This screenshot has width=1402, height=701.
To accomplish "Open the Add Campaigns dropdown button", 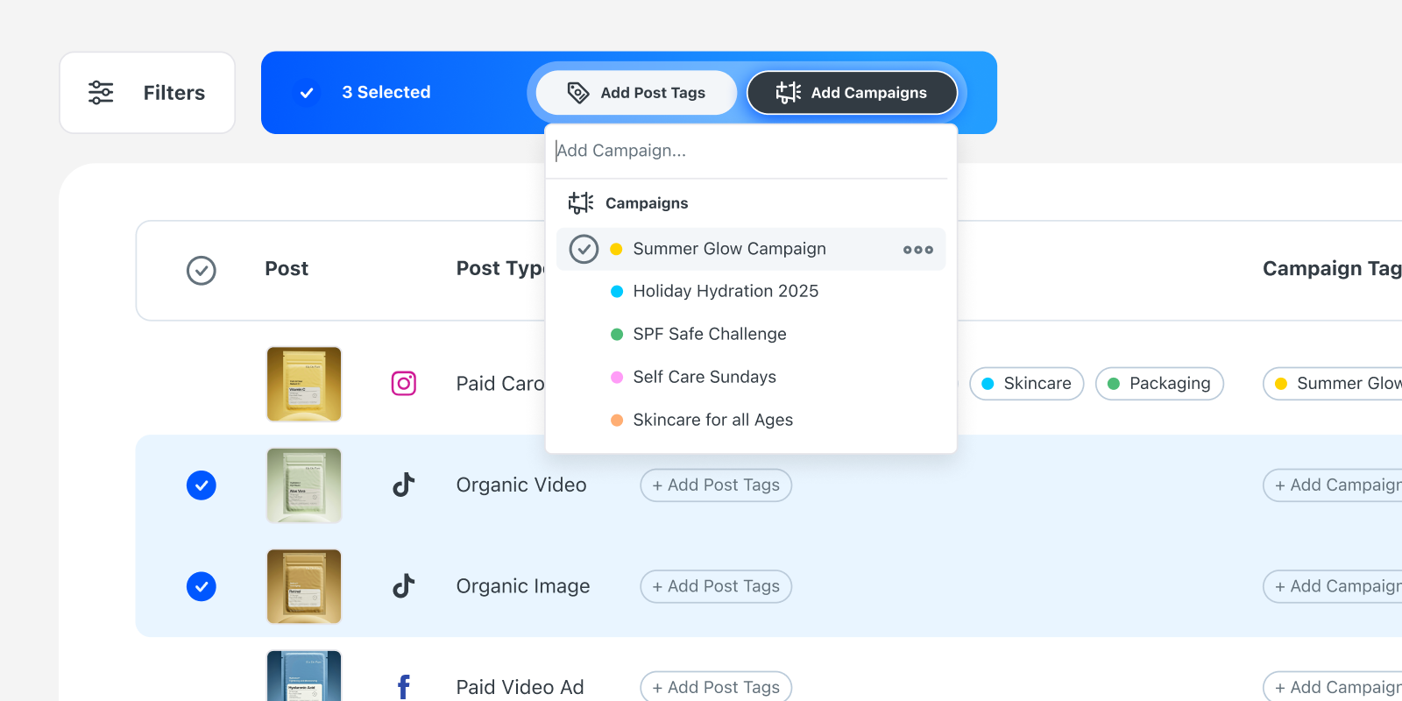I will tap(851, 93).
